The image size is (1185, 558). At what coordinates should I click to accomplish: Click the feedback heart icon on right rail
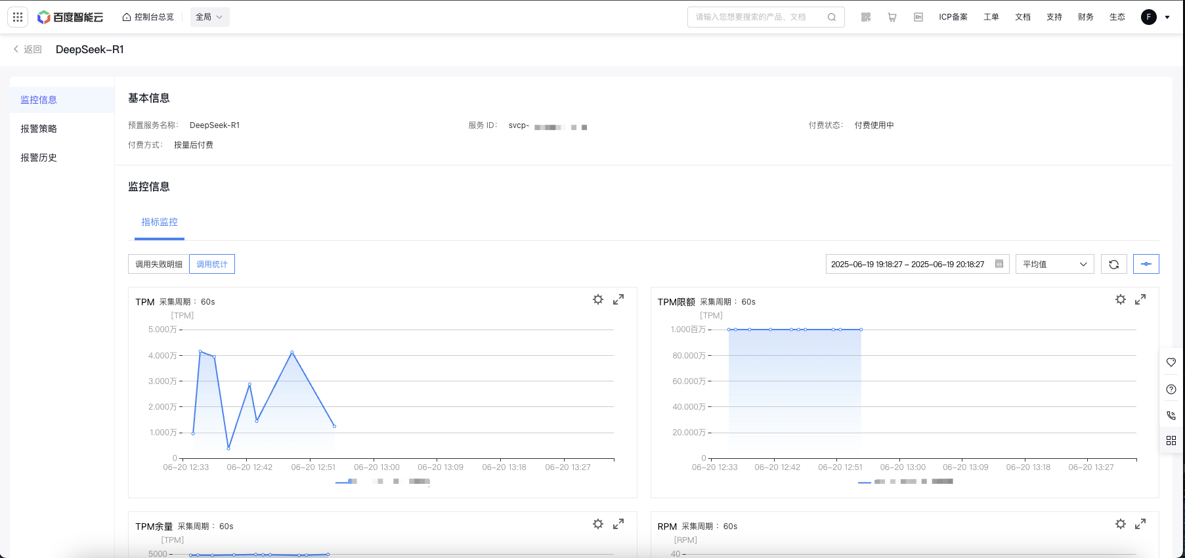[1171, 362]
